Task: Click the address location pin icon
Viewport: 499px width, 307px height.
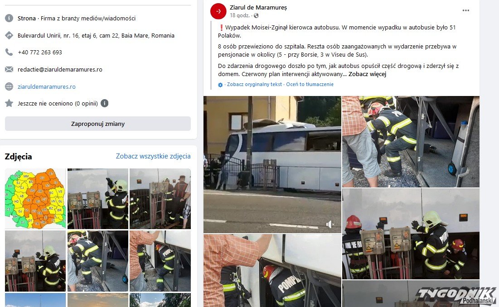Action: (x=9, y=35)
